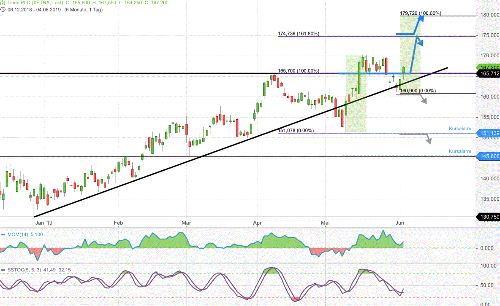This screenshot has width=500, height=306.
Task: Click the blue 151,139 alarm price tag
Action: pyautogui.click(x=488, y=134)
